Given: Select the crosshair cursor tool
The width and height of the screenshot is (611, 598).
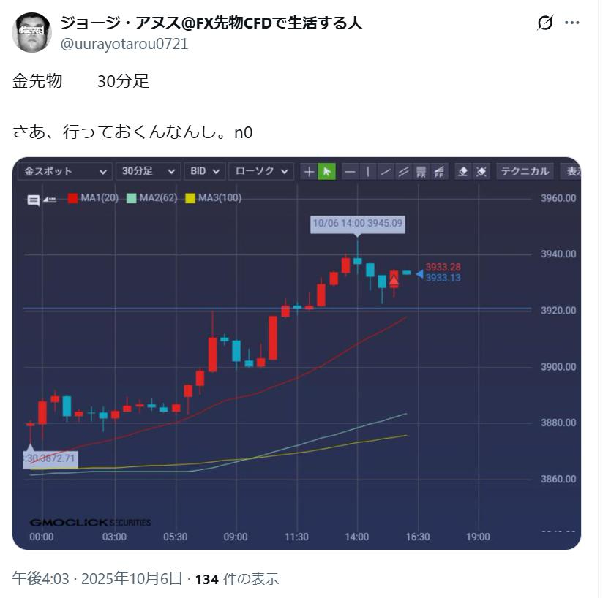Looking at the screenshot, I should click(309, 172).
